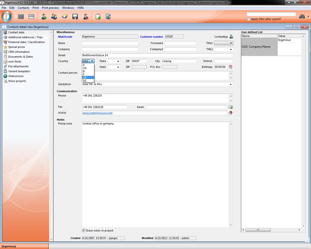The image size is (311, 249).
Task: Click the delete contact icon with red X
Action: click(86, 17)
